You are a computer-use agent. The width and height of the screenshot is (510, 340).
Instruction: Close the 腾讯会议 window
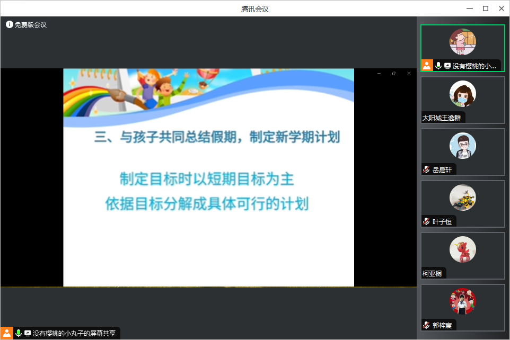pos(502,8)
